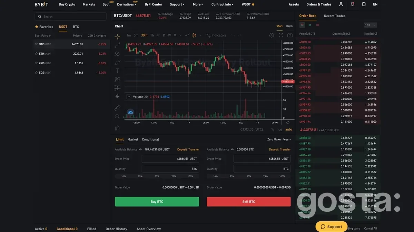414x232 pixels.
Task: Switch to the Recent Trades tab
Action: click(x=335, y=16)
